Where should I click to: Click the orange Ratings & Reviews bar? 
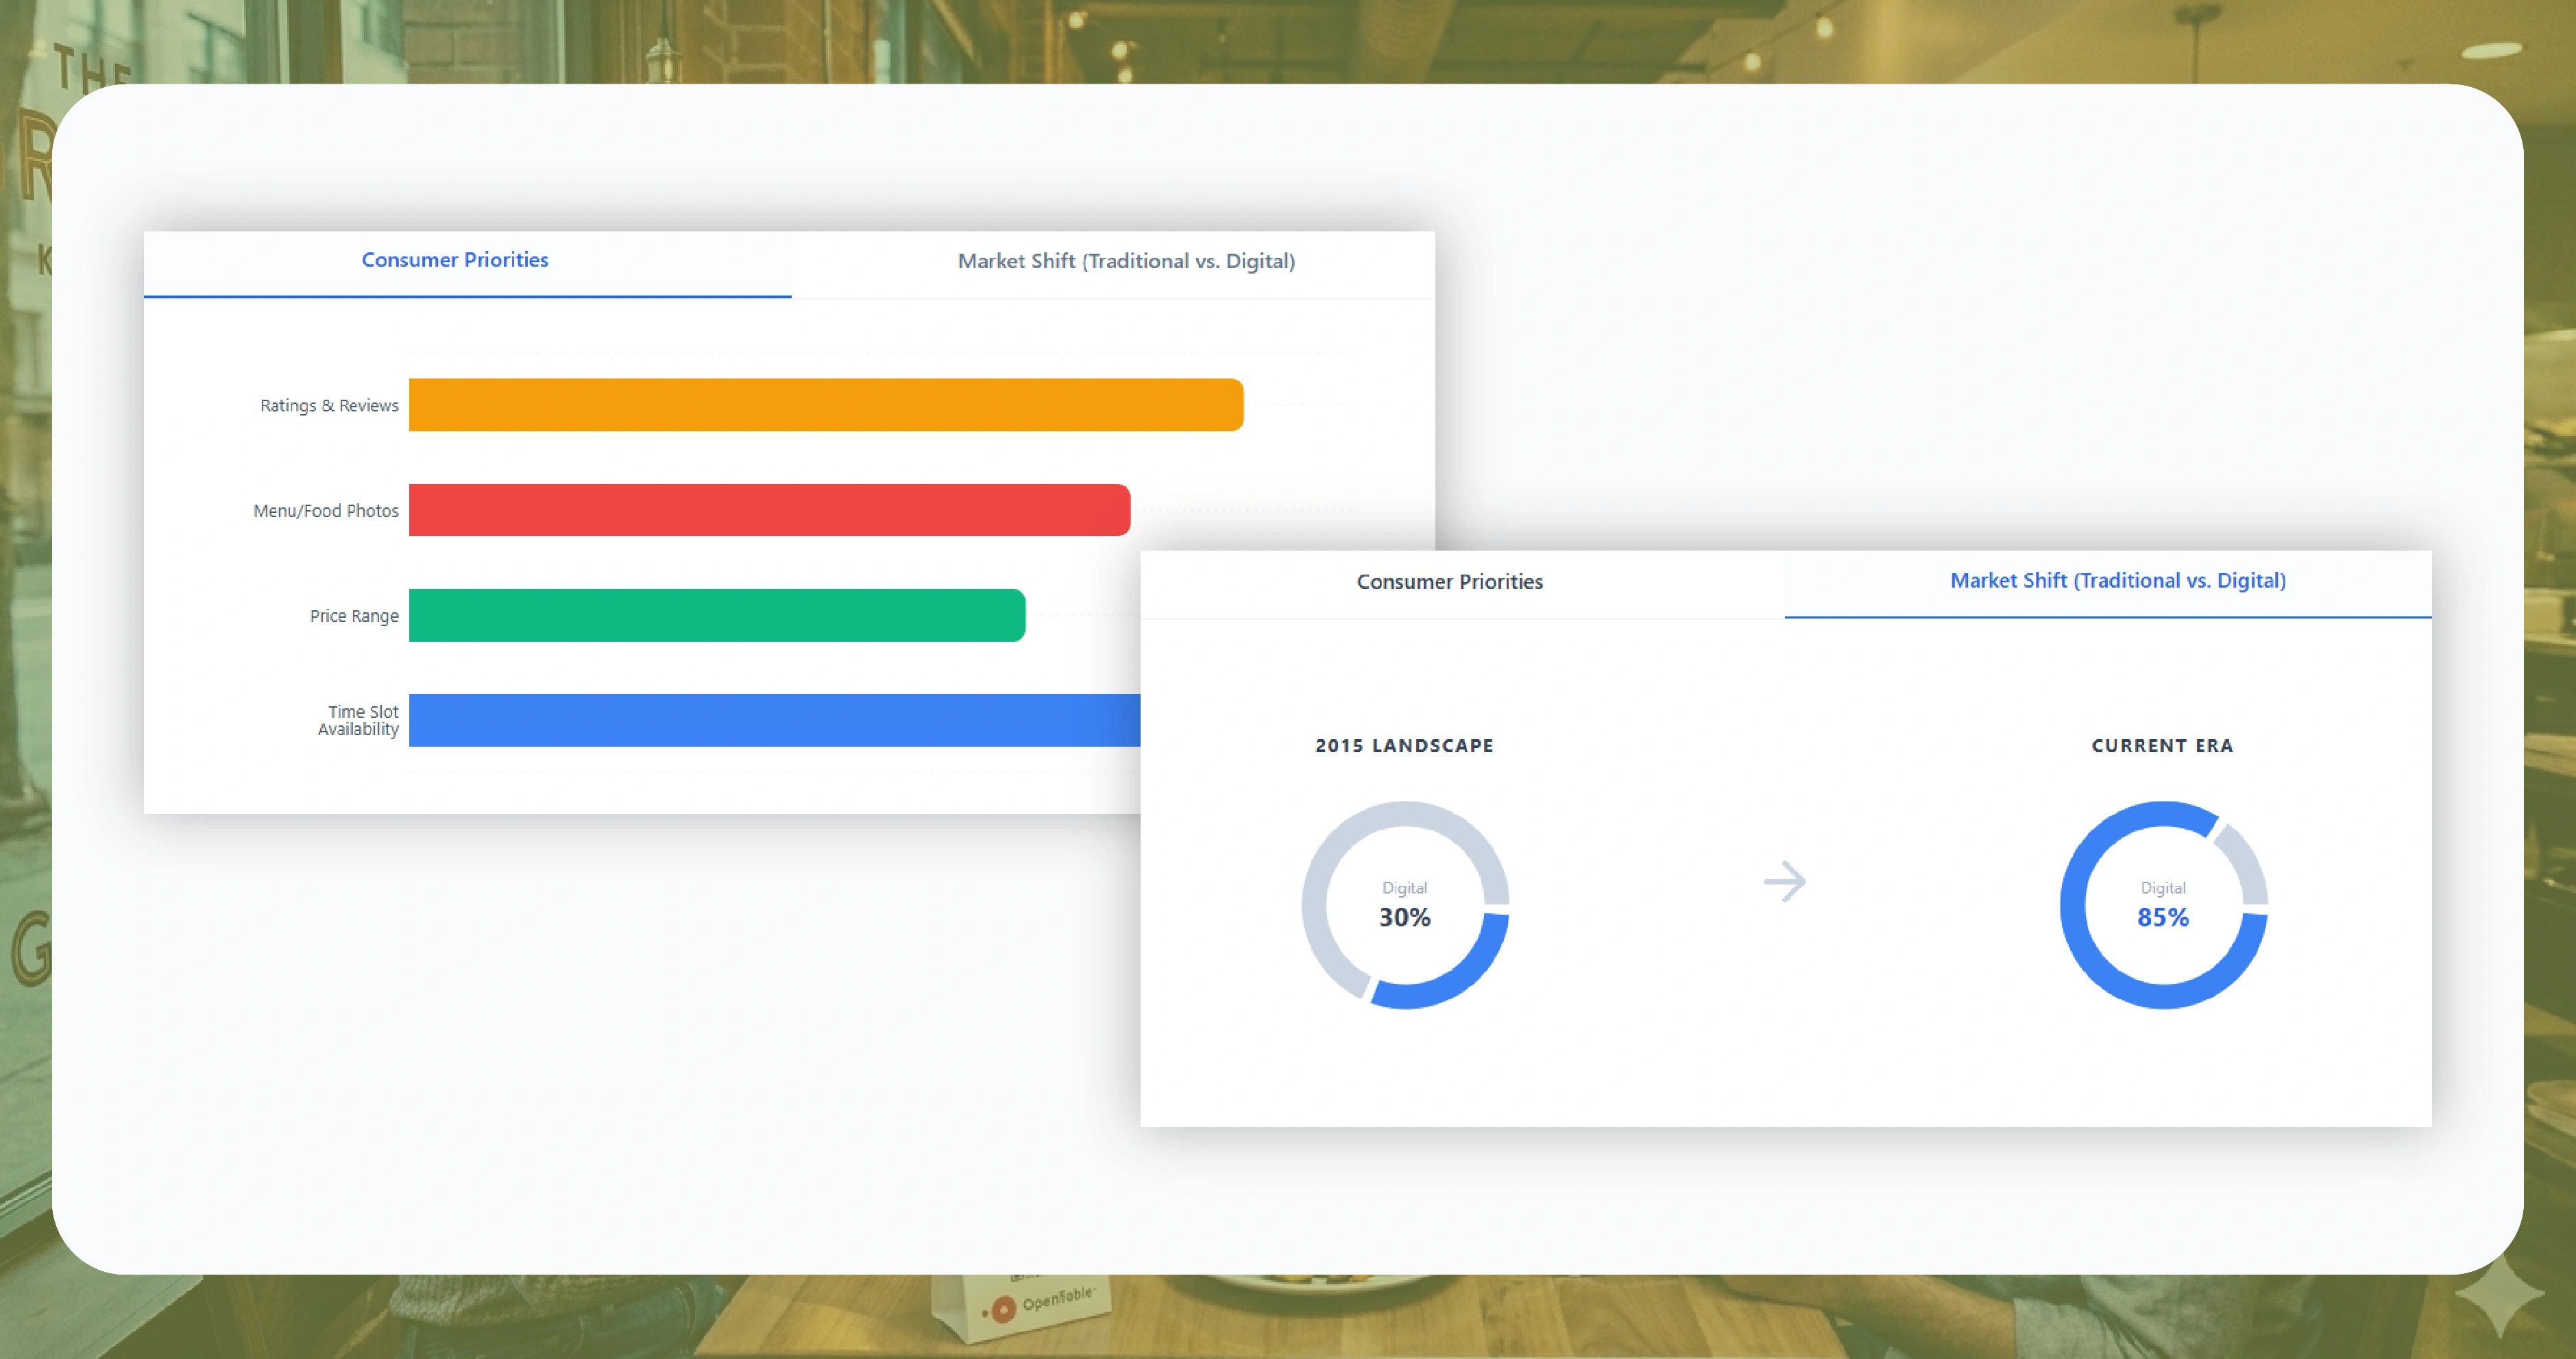tap(825, 405)
